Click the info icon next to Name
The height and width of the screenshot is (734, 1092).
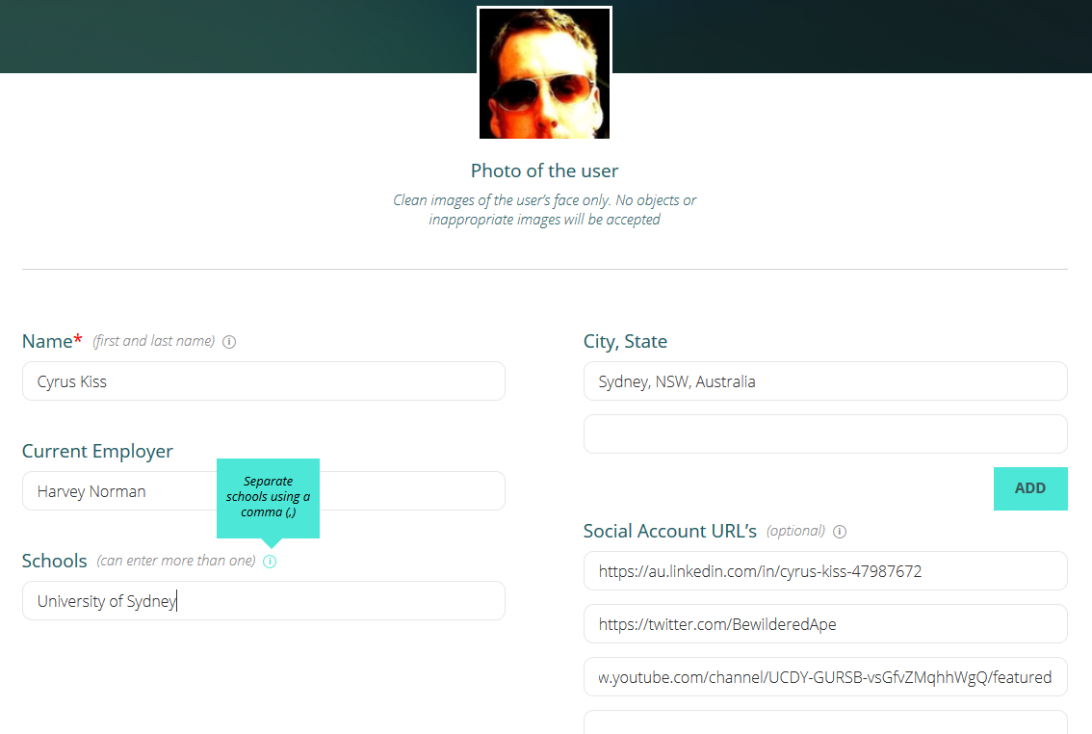tap(229, 342)
